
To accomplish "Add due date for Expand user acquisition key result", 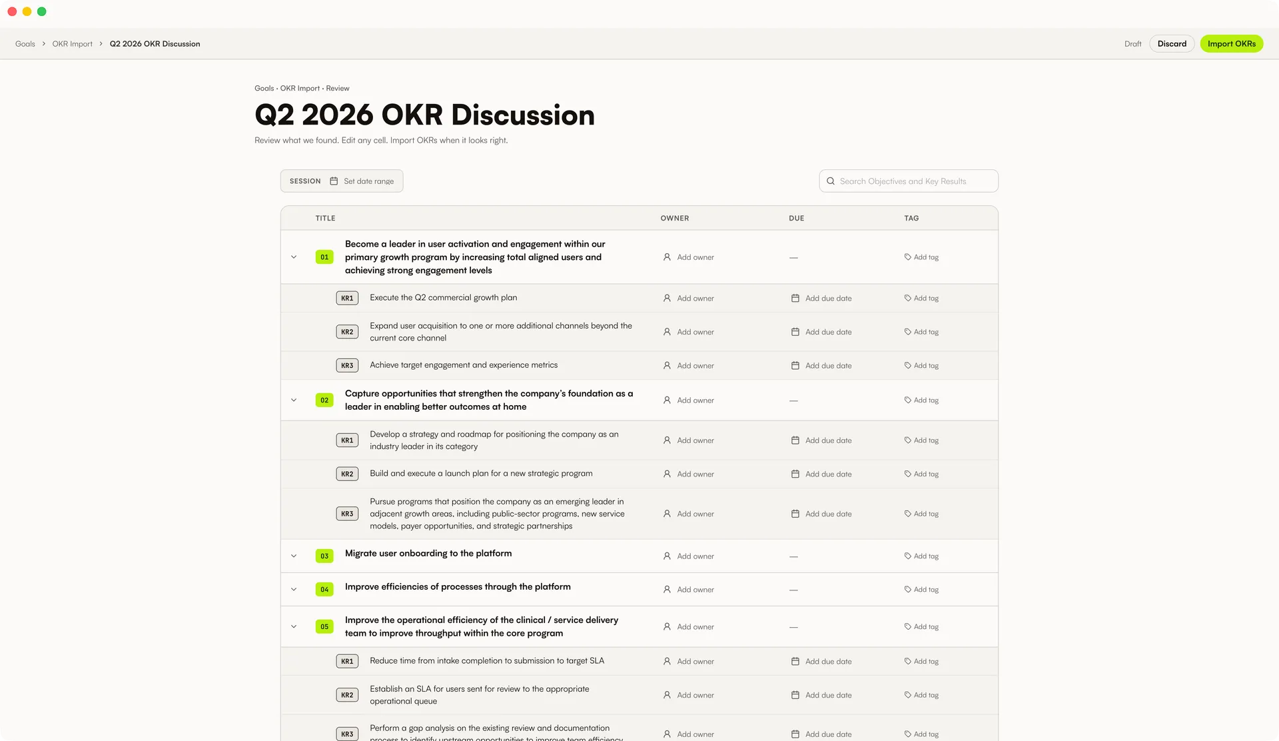I will coord(821,332).
